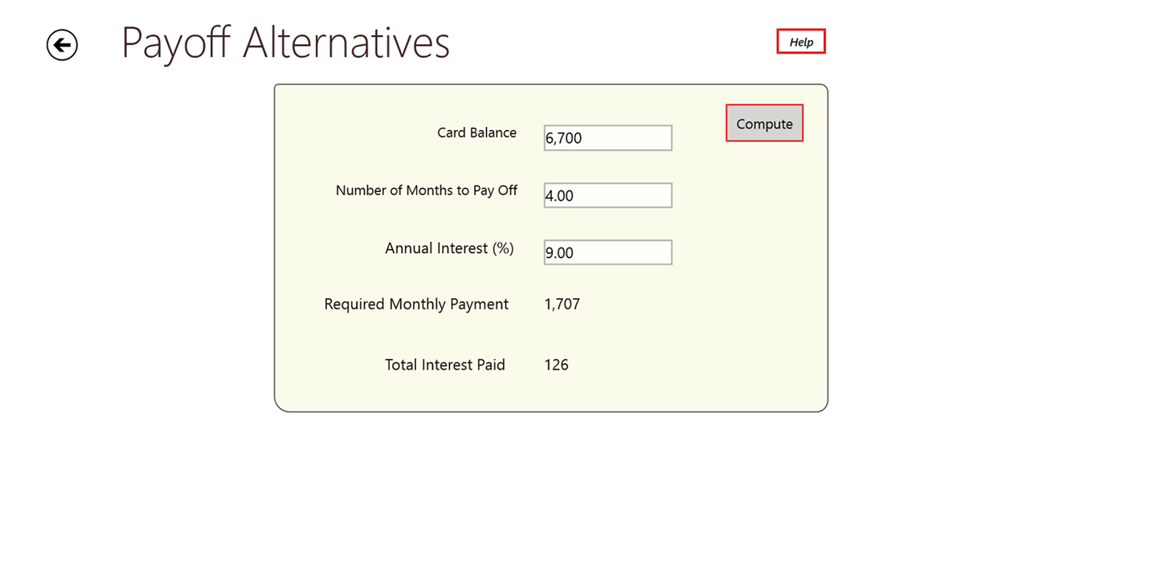This screenshot has width=1157, height=585.
Task: Click the 126 total interest result
Action: point(556,365)
